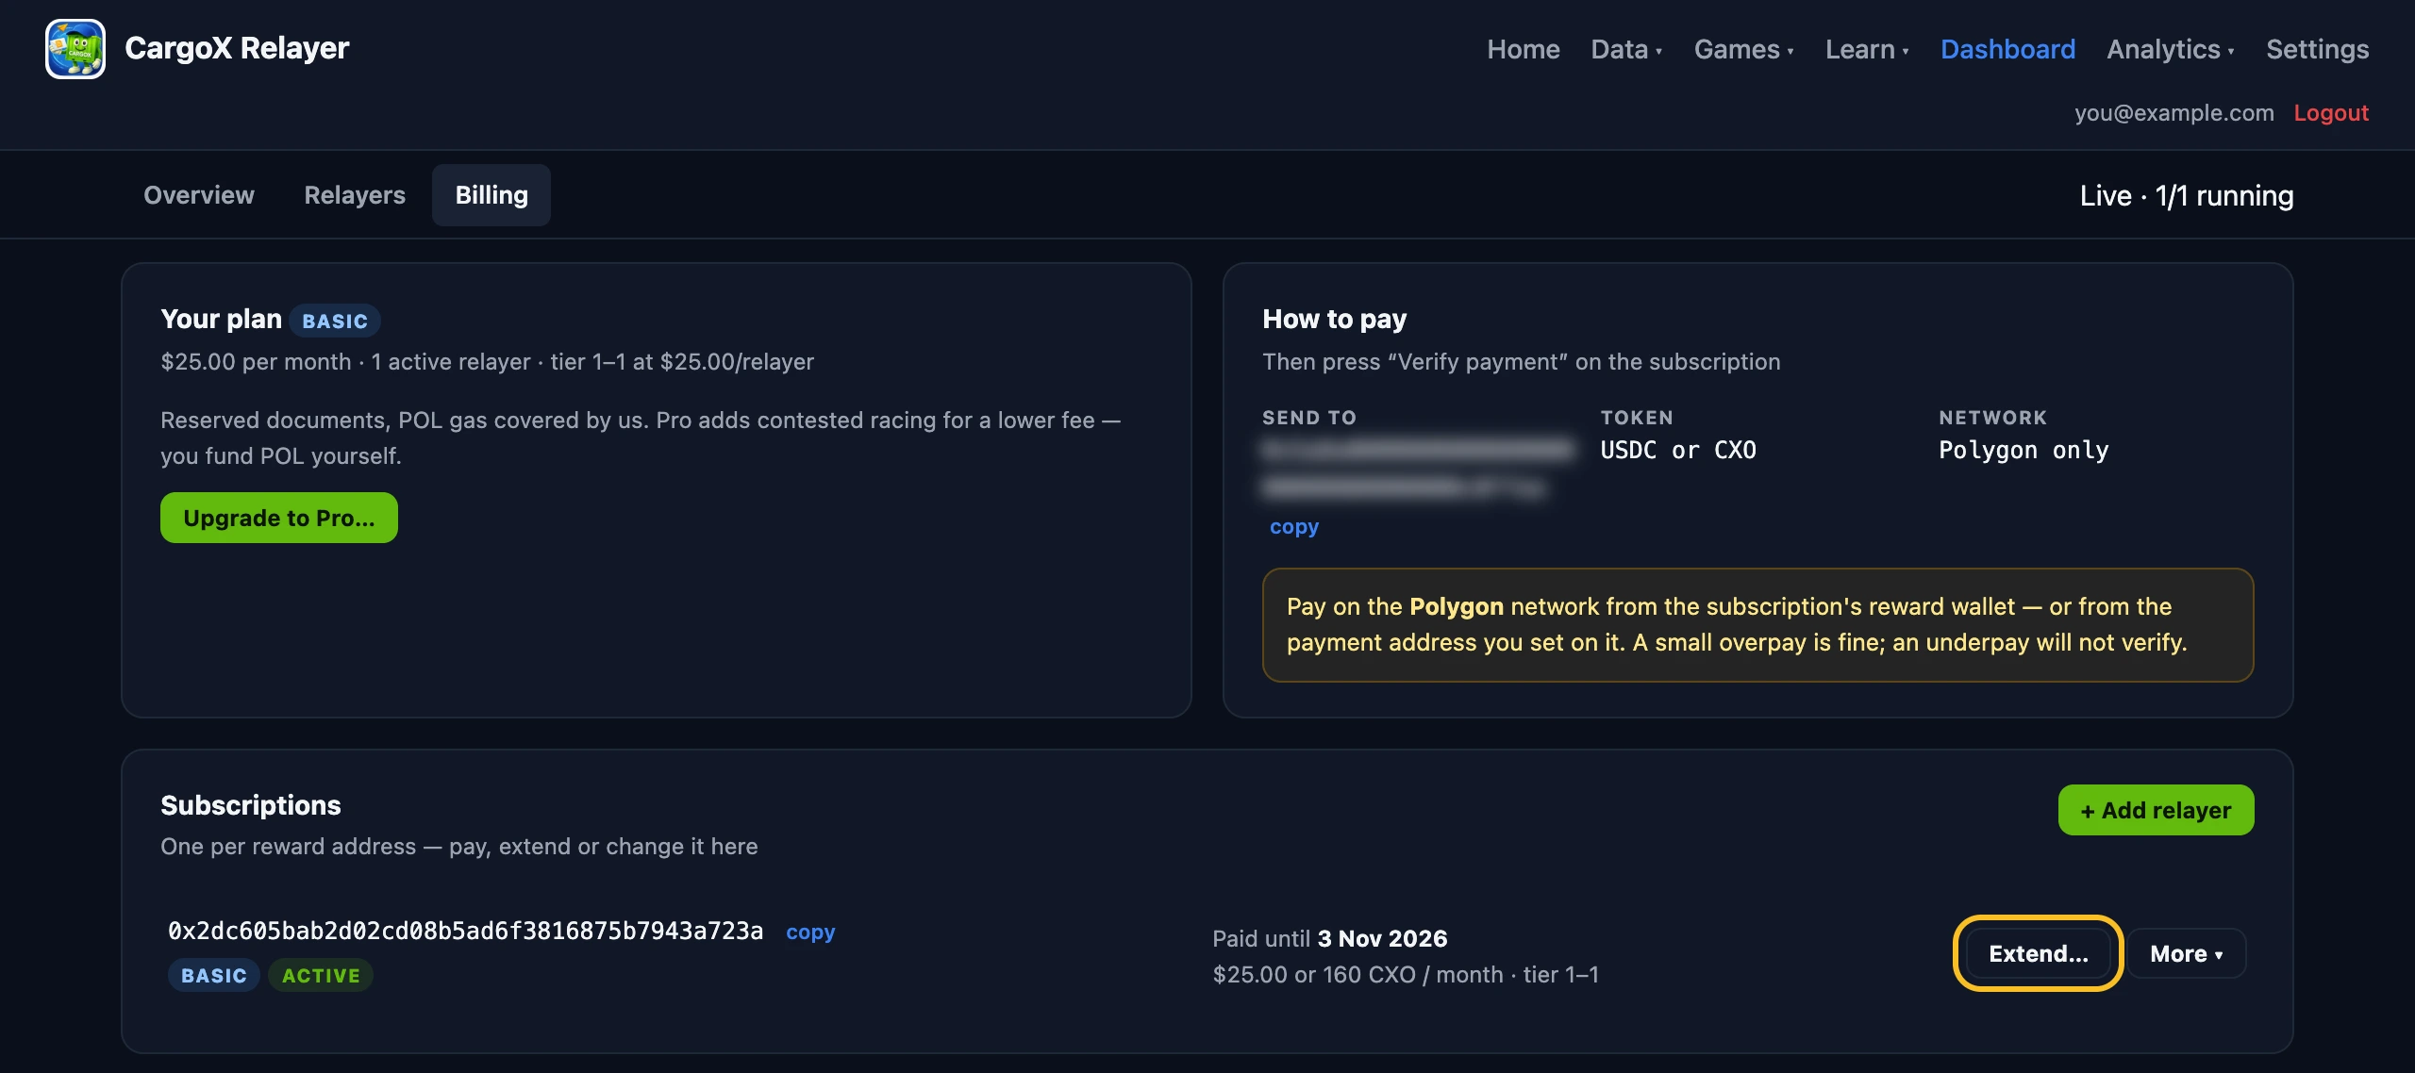Click the you@example.com account text
Image resolution: width=2415 pixels, height=1073 pixels.
coord(2173,113)
